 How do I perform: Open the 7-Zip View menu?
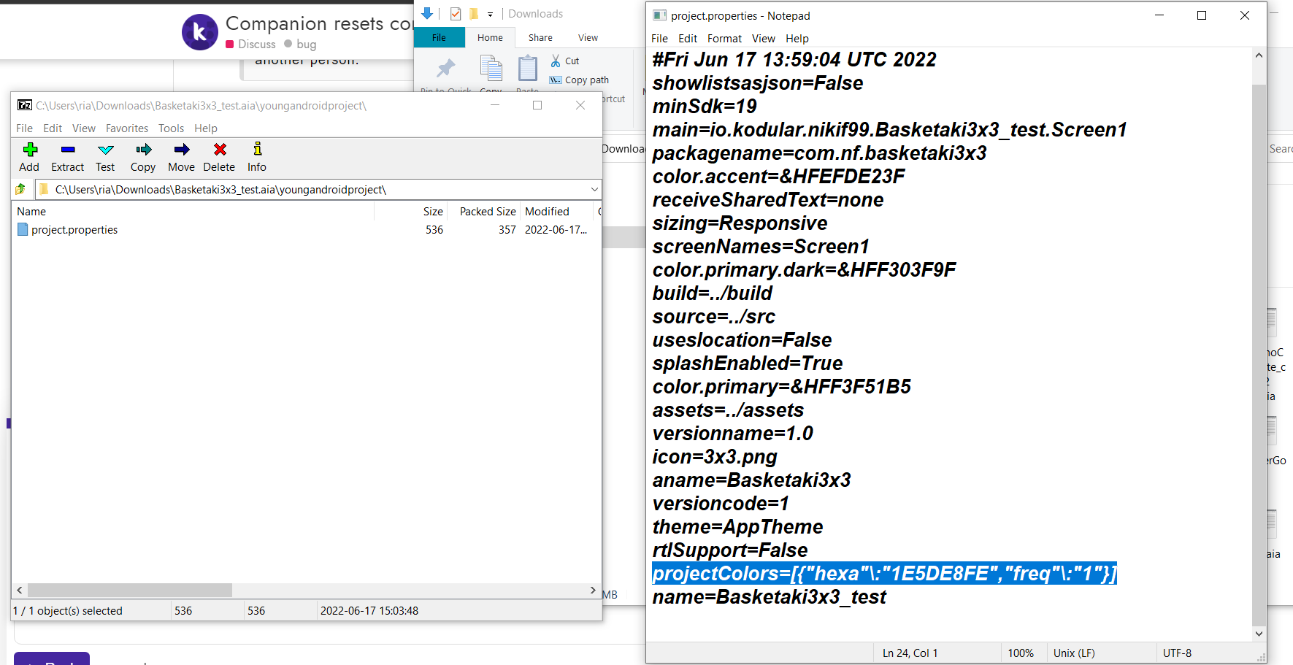pos(84,128)
